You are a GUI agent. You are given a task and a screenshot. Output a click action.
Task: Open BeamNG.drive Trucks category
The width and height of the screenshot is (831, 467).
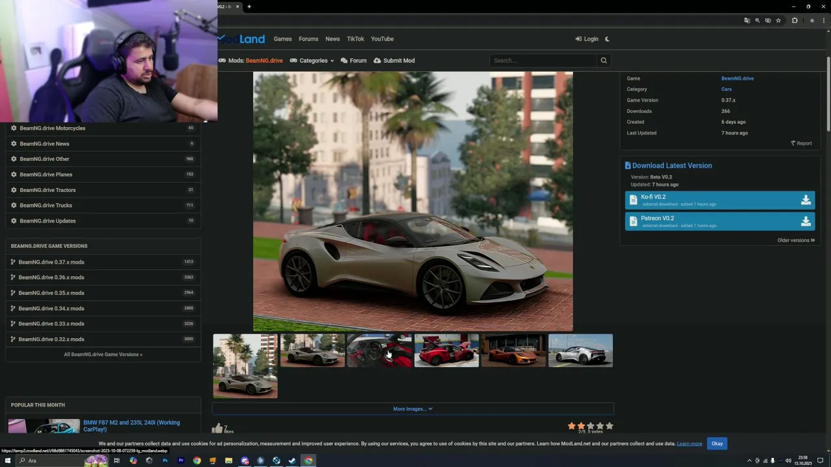coord(46,205)
